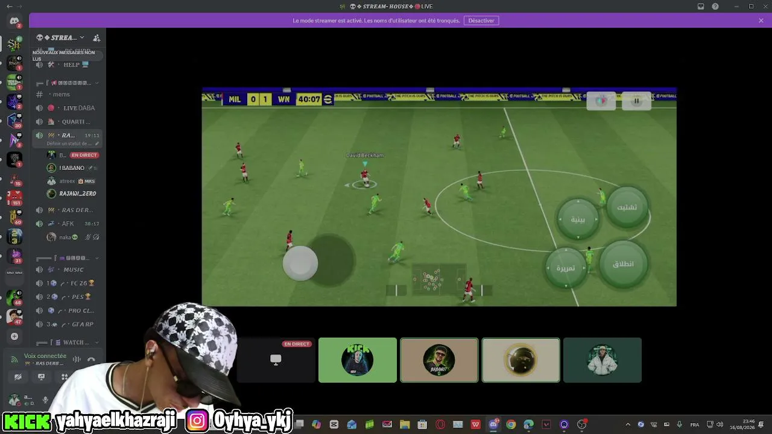Open server with 68 notification badge
Viewport: 772px width, 434px height.
(14, 297)
